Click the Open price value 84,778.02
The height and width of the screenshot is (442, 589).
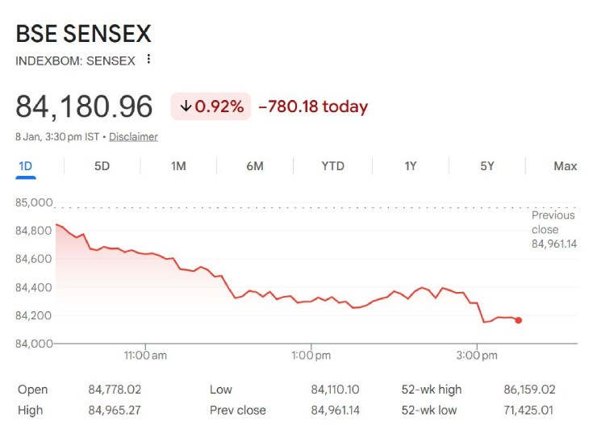click(x=115, y=390)
